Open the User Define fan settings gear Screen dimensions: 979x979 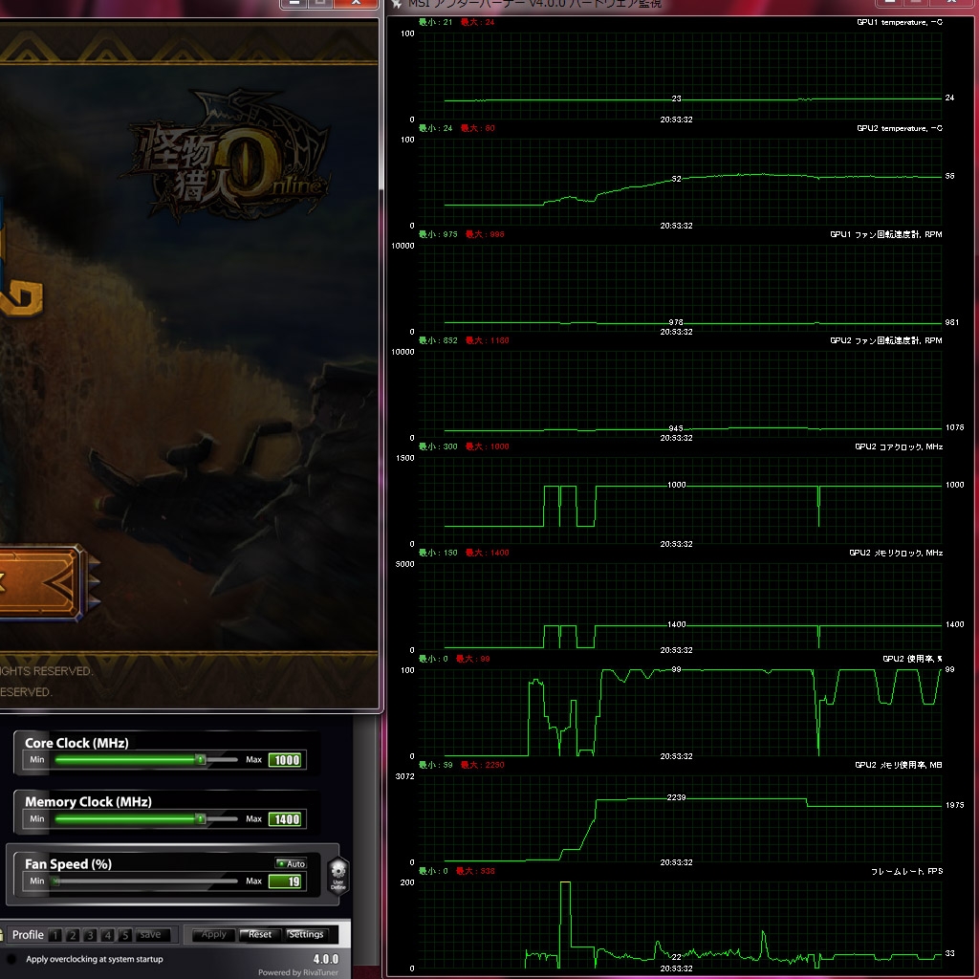coord(337,876)
